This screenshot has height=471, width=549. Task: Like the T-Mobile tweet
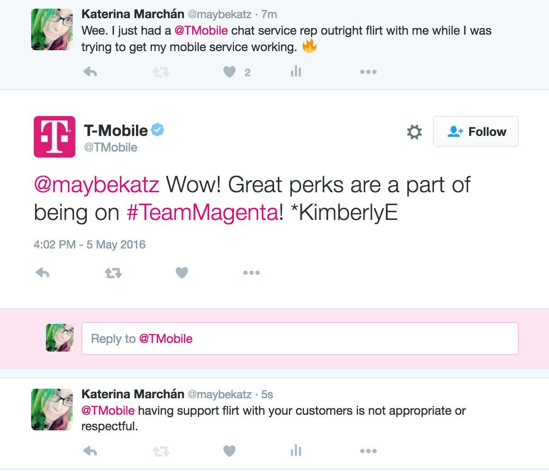coord(182,273)
